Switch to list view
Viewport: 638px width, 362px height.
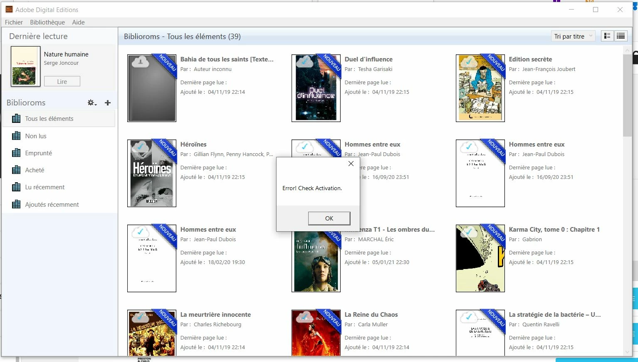click(x=621, y=36)
